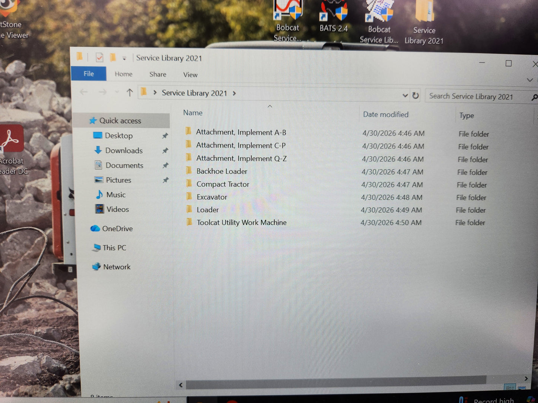
Task: Click the magnifying glass search icon
Action: (x=534, y=97)
